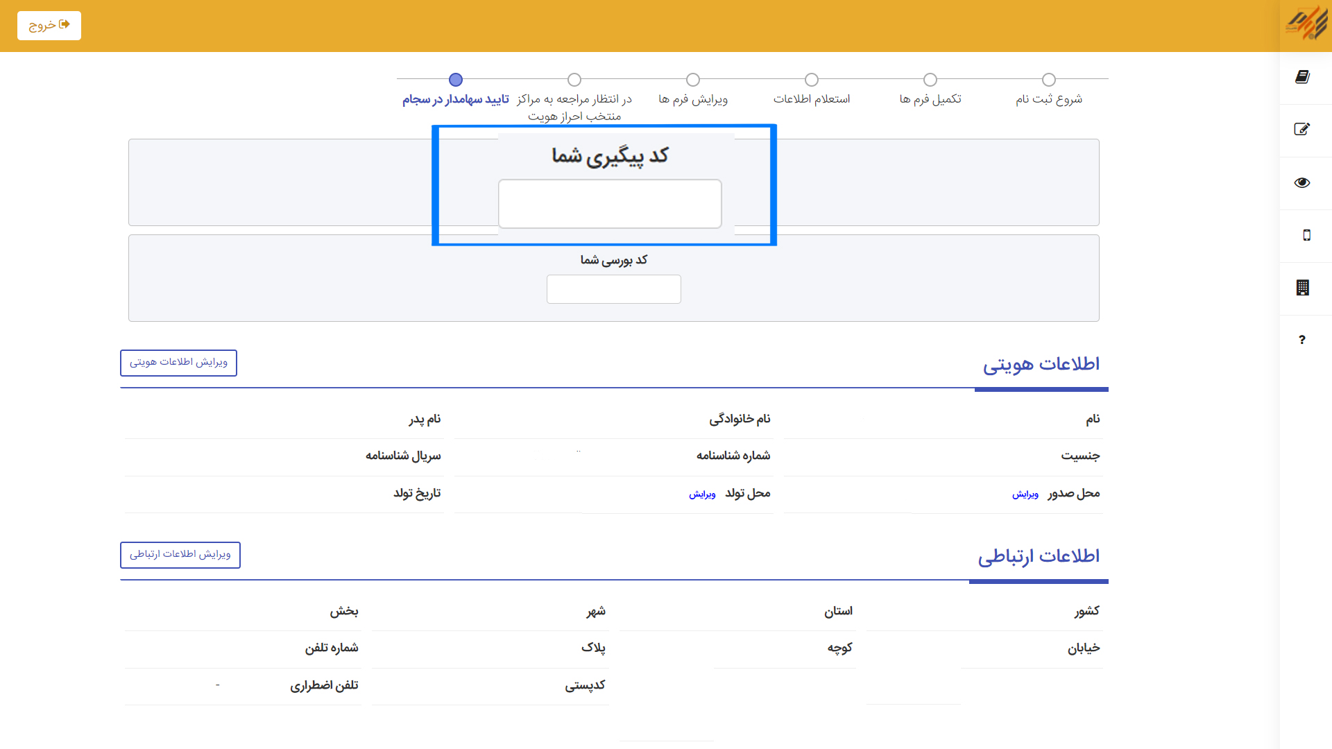Click the سریال شناسنامه field label
The image size is (1332, 749).
click(x=403, y=456)
